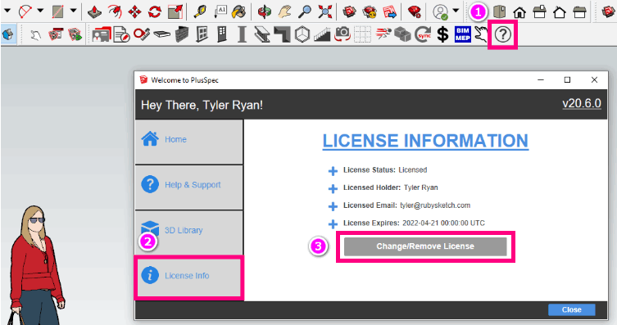Click the LICENSE INFORMATION heading link
Viewport: 617px width, 325px height.
(425, 141)
